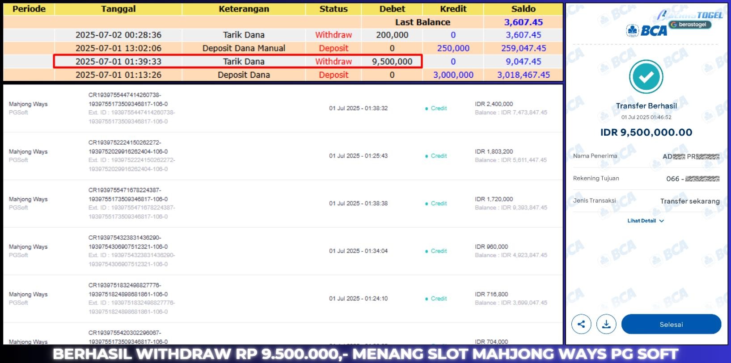Screen dimensions: 731x363
Task: Select date 2025-07-01 01:13:26
Action: point(118,75)
